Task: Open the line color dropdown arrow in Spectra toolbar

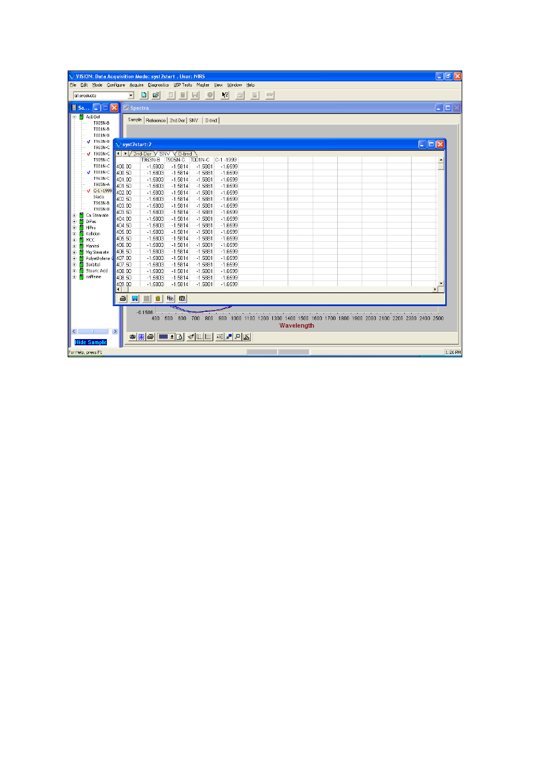Action: click(172, 337)
